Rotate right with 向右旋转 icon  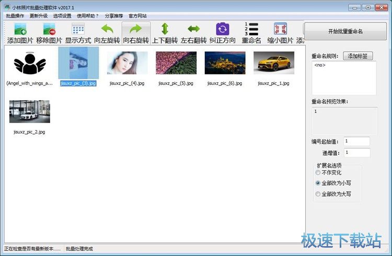pyautogui.click(x=136, y=29)
